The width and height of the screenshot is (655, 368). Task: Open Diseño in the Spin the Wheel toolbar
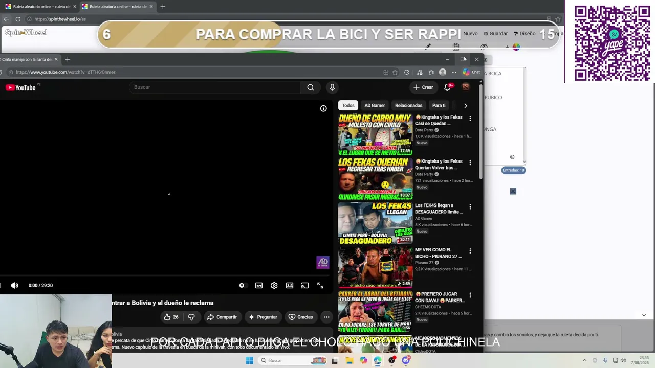(524, 34)
